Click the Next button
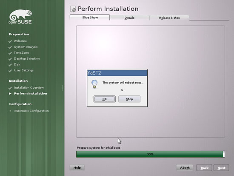 (221, 168)
